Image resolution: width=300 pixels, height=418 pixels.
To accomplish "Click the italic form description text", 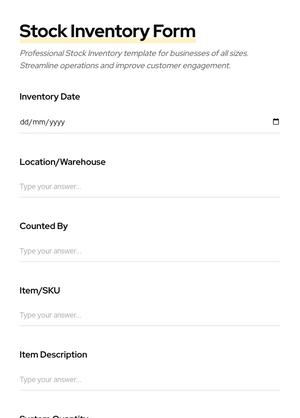I will coord(134,59).
